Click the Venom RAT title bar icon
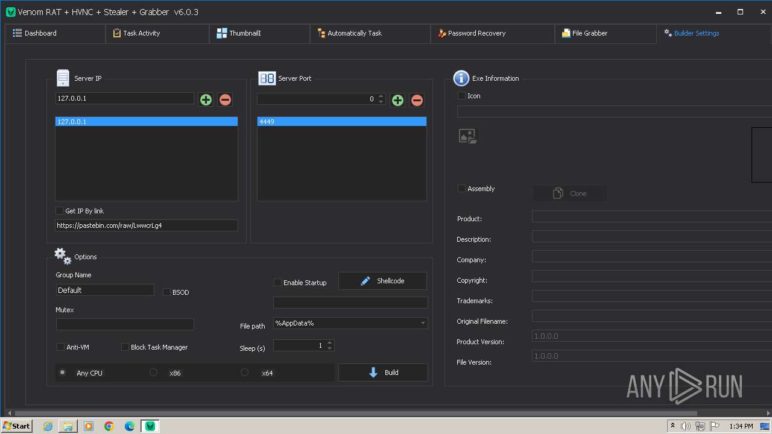 point(10,12)
